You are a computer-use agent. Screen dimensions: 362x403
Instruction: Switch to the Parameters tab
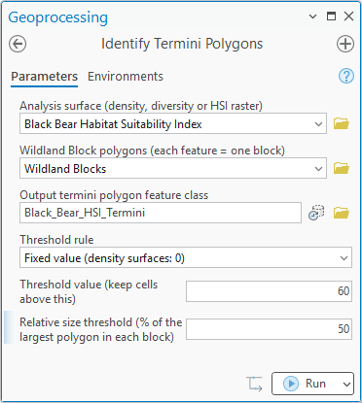point(45,77)
